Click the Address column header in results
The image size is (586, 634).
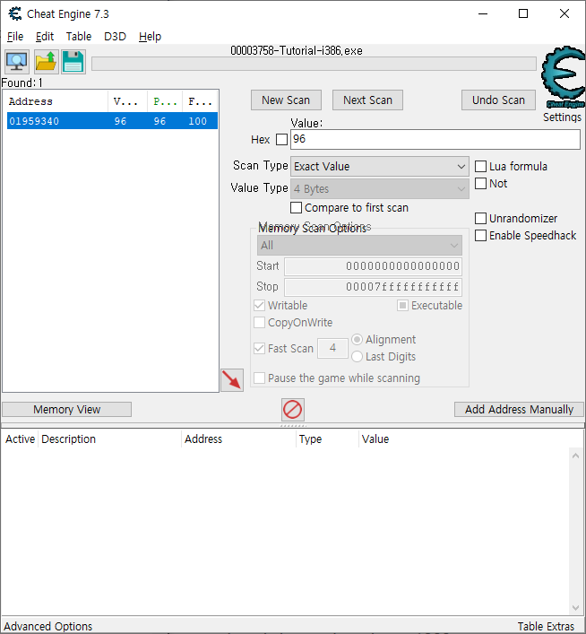tap(56, 101)
